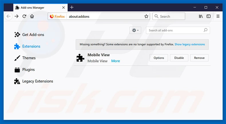Open the Firefox home page icon
Screen dimensions: 226x124
pos(32,16)
